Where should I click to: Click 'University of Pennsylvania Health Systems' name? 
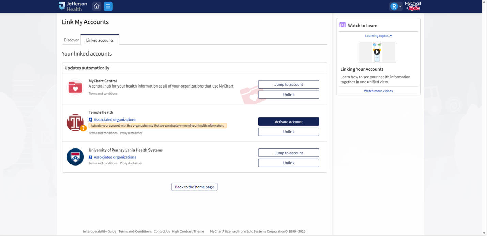click(126, 150)
